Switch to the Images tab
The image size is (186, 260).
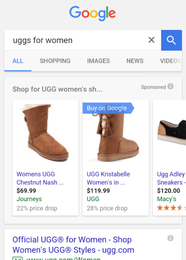tap(98, 61)
